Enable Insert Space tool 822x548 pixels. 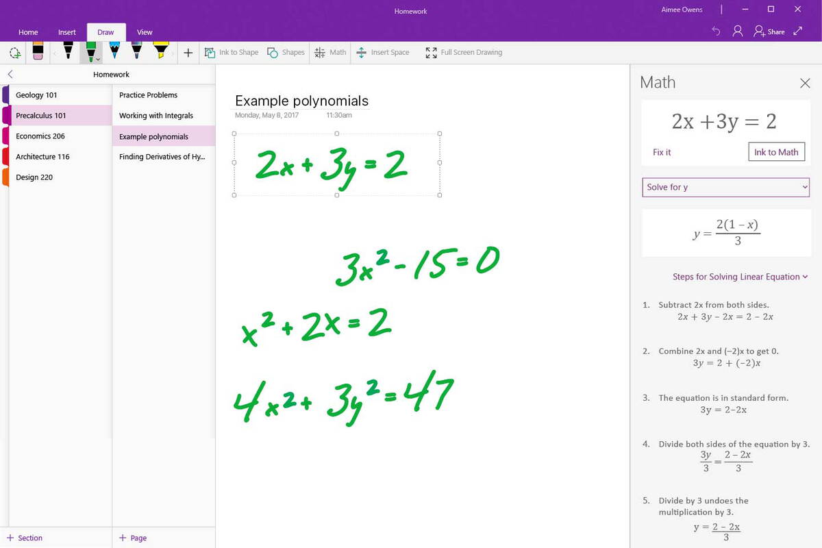383,52
